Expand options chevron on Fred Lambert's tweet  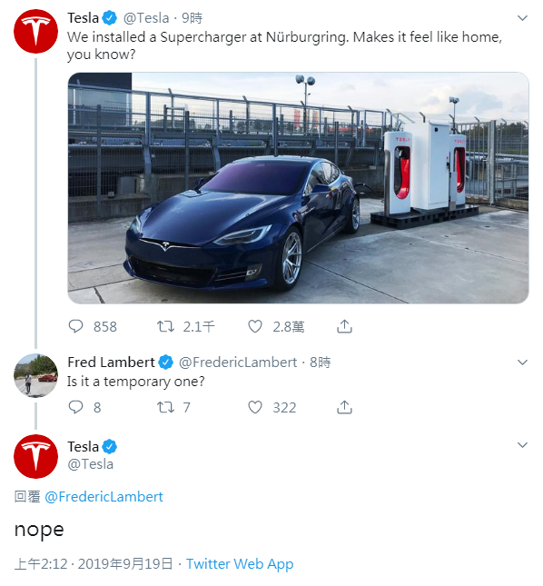click(522, 363)
